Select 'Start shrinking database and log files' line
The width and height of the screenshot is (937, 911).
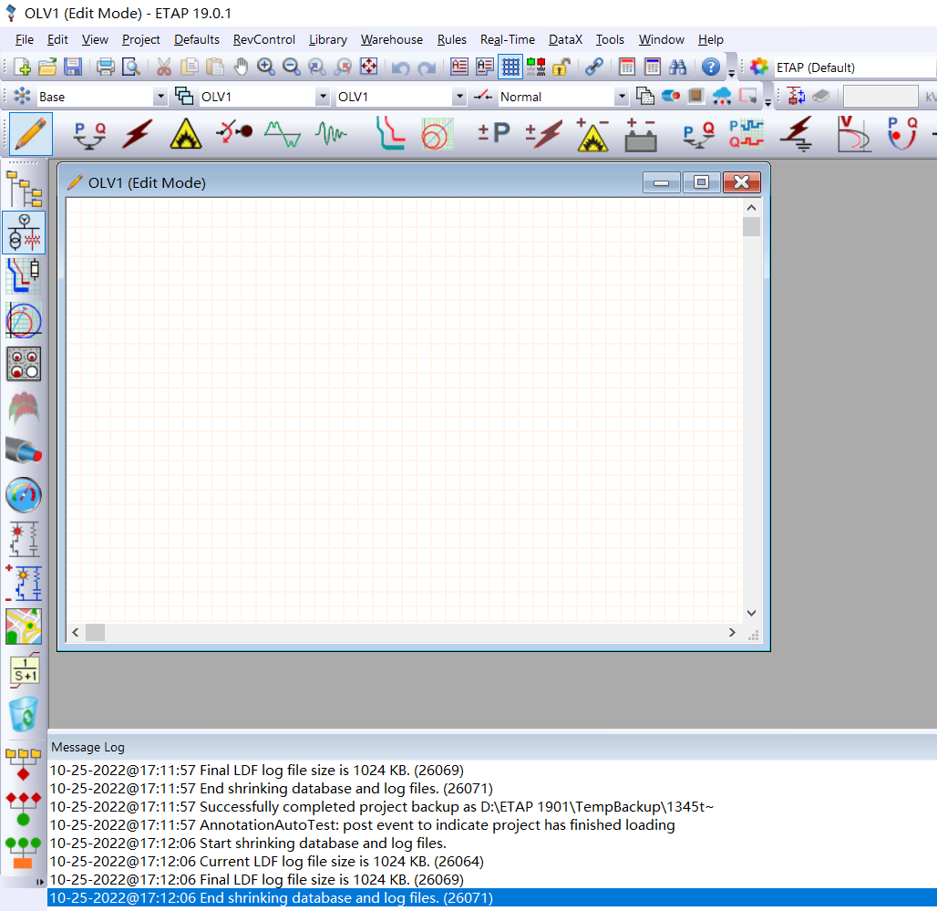click(492, 843)
